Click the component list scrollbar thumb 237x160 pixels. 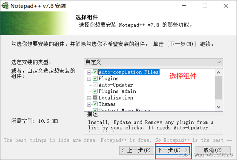click(x=219, y=88)
